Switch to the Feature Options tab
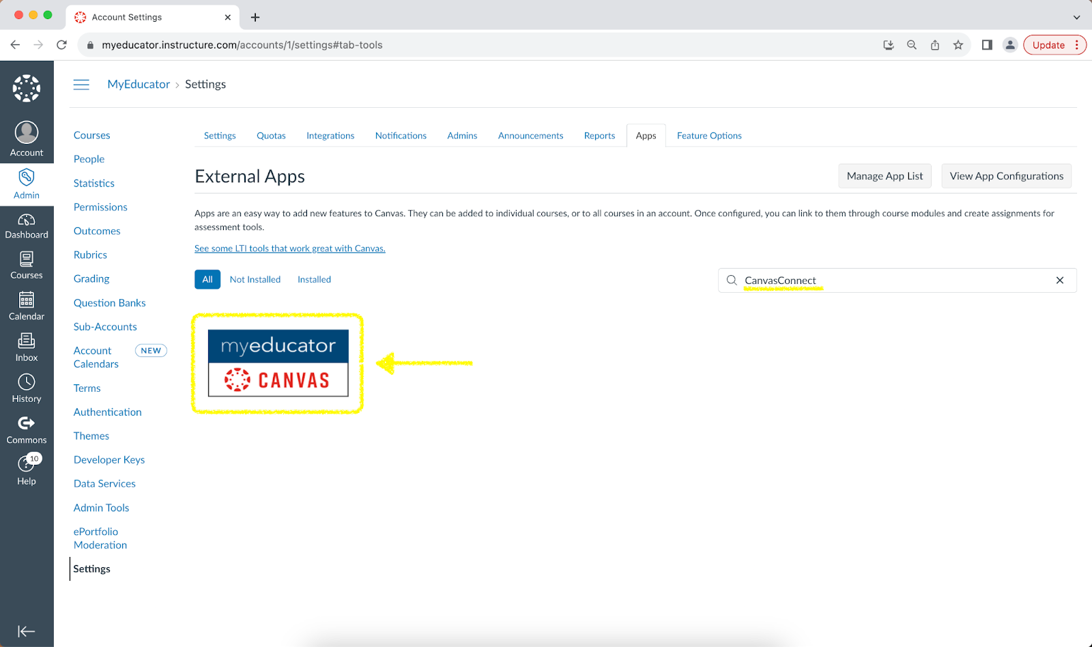The height and width of the screenshot is (647, 1092). click(x=709, y=136)
